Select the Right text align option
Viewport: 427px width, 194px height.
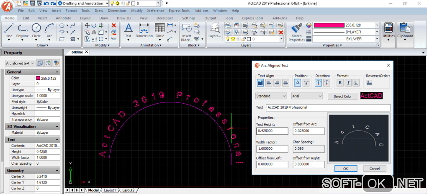pyautogui.click(x=277, y=83)
